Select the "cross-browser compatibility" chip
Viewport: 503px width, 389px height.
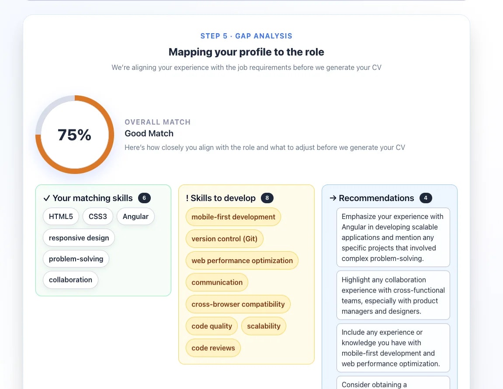pyautogui.click(x=238, y=304)
